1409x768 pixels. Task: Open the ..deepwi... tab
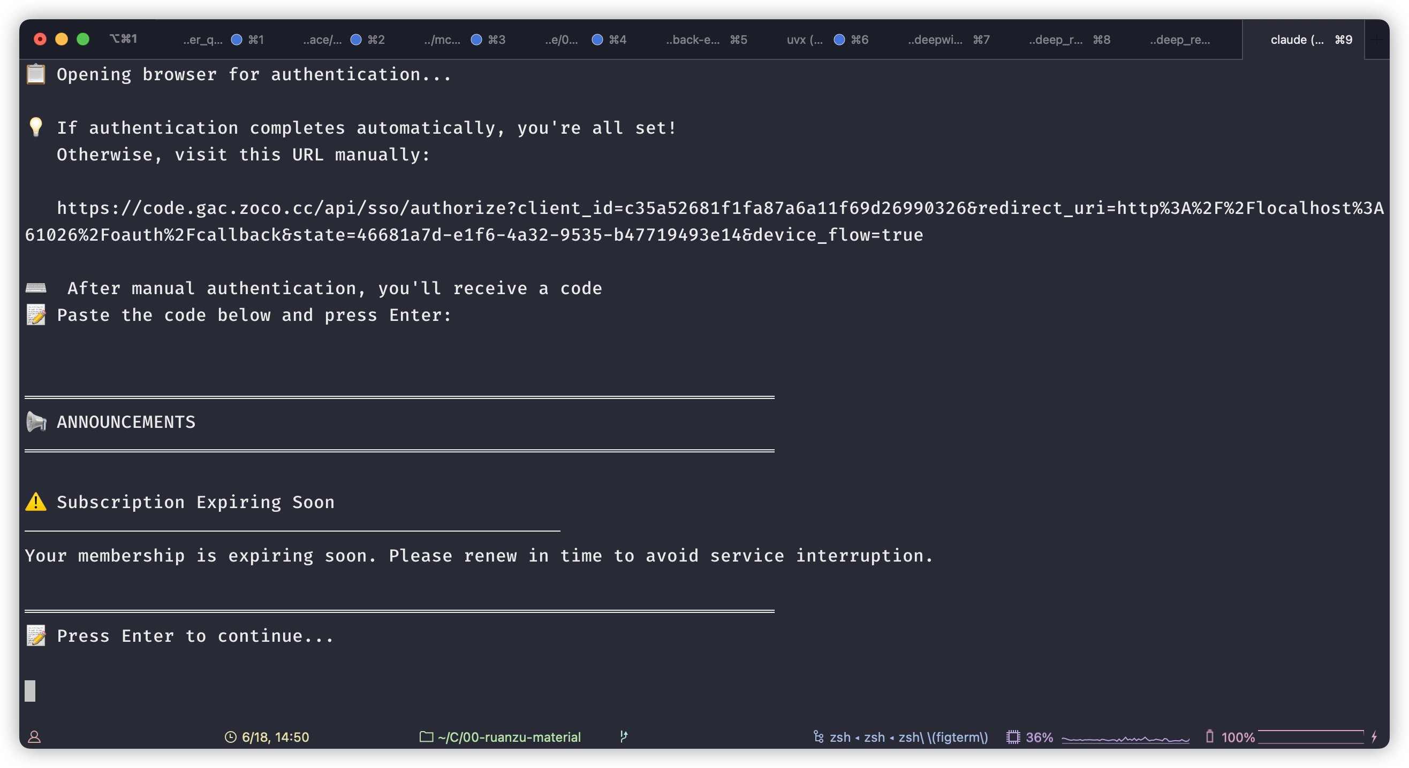(x=935, y=40)
